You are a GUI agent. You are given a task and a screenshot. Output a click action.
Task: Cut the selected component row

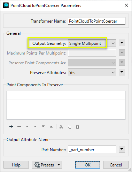pos(61,126)
